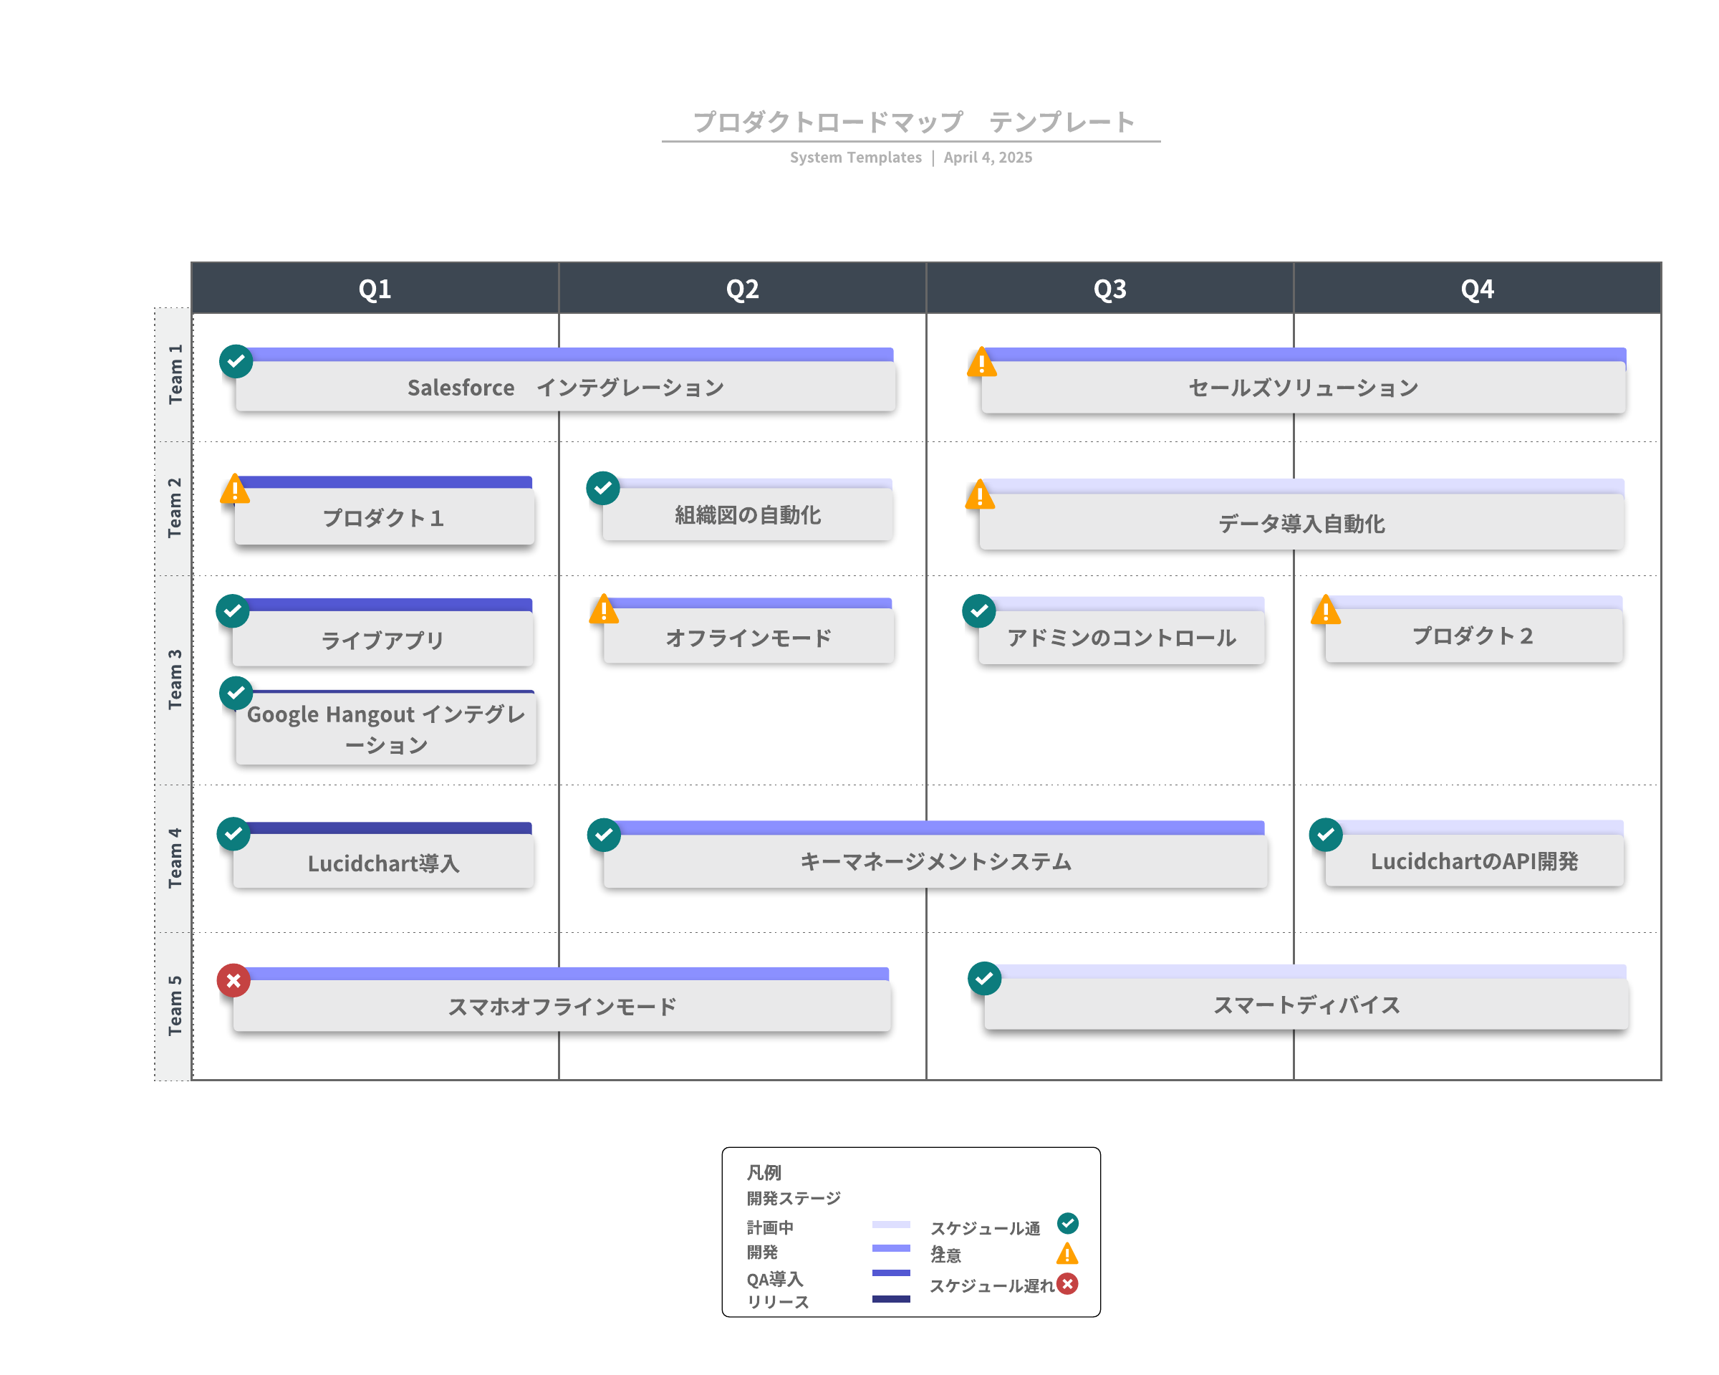
Task: Click the Team 5 row label
Action: point(175,1006)
